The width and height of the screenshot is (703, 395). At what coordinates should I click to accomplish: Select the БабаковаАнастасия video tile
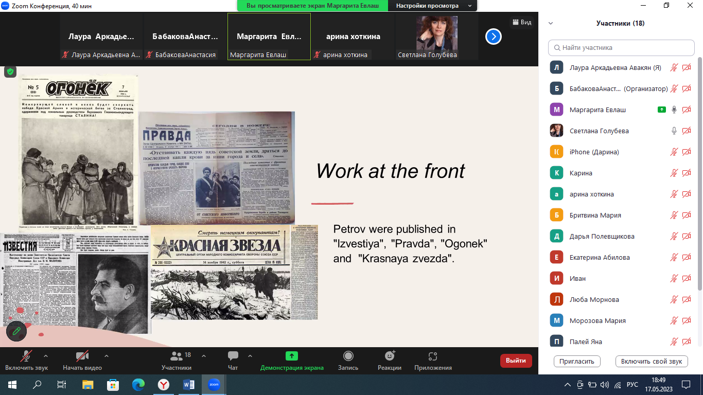click(185, 37)
